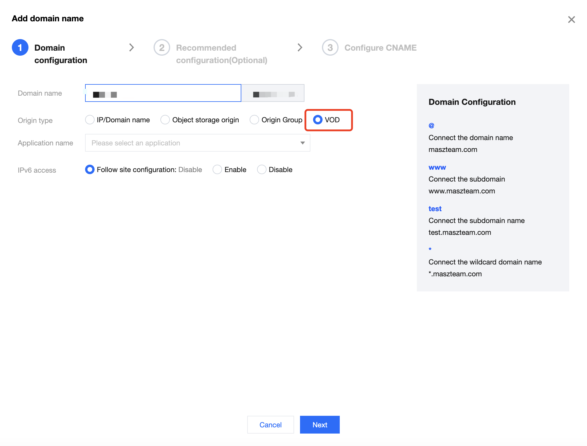This screenshot has height=446, width=587.
Task: Select Object storage origin radio button
Action: pyautogui.click(x=165, y=120)
